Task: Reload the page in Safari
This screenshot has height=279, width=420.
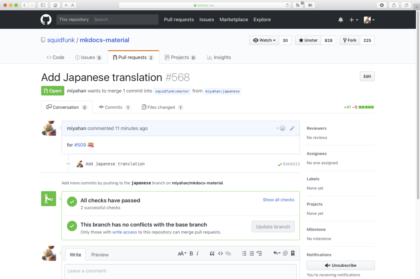Action: tap(288, 5)
